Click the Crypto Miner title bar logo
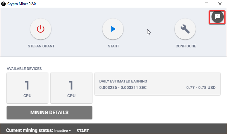 pyautogui.click(x=4, y=4)
